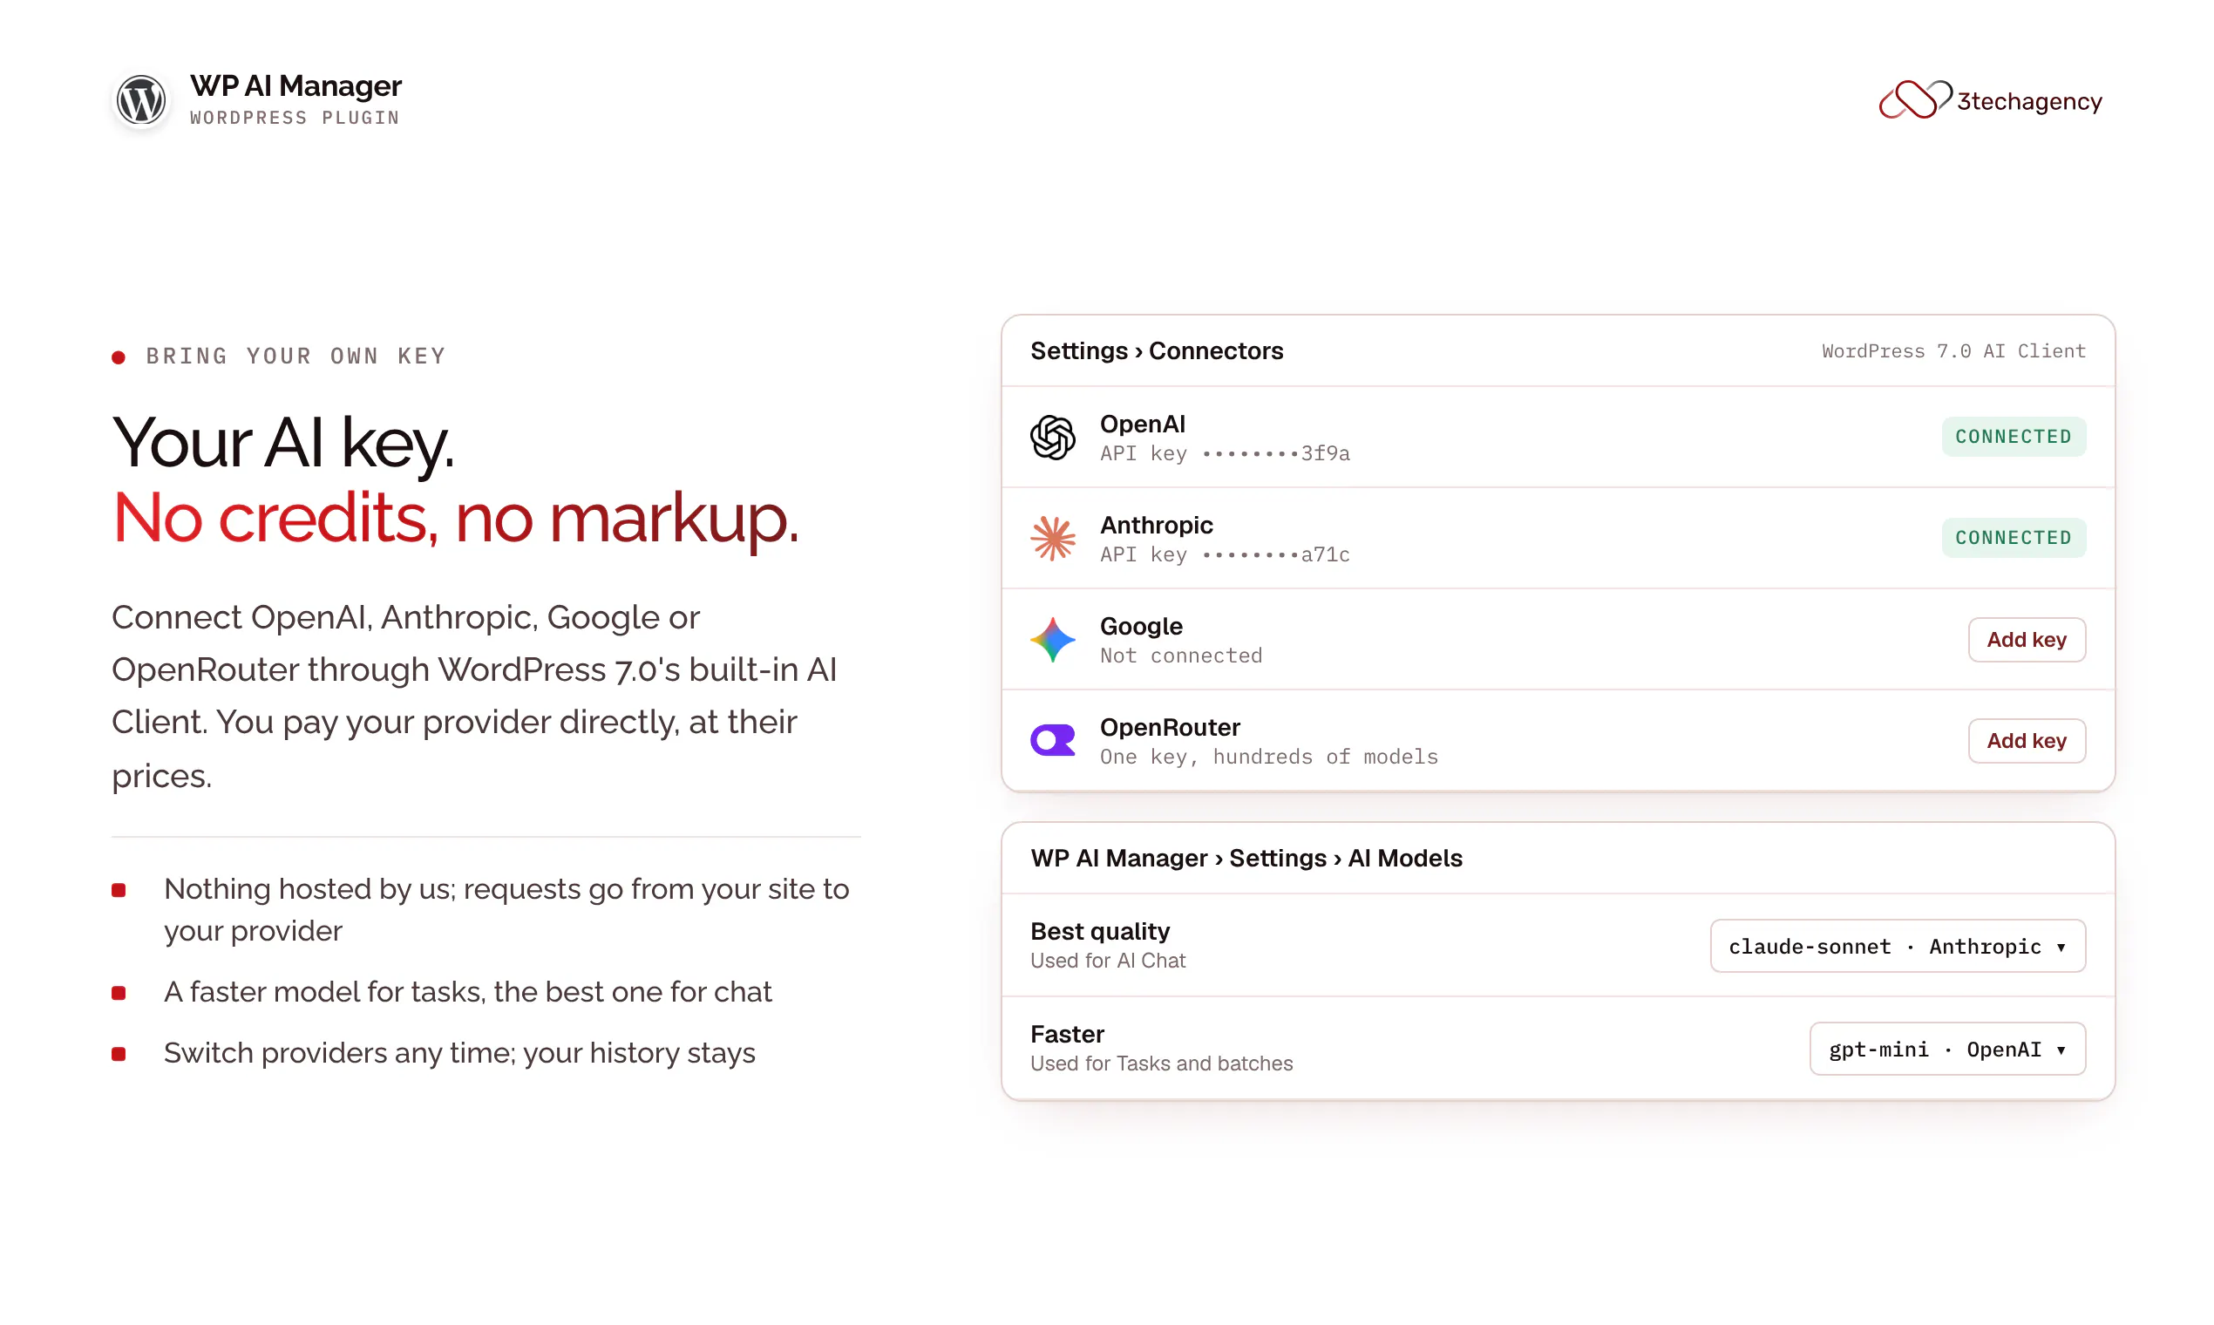Screen dimensions: 2214x1325
Task: Click 'A faster model for tasks' bullet
Action: tap(467, 992)
